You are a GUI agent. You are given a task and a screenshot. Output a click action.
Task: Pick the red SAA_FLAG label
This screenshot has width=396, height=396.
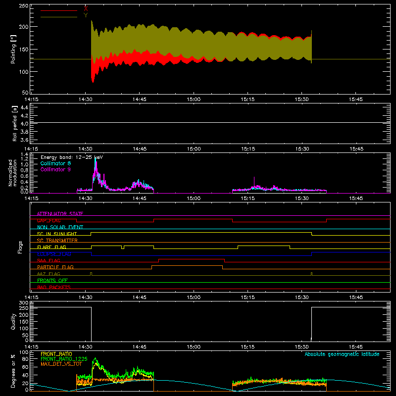point(49,260)
